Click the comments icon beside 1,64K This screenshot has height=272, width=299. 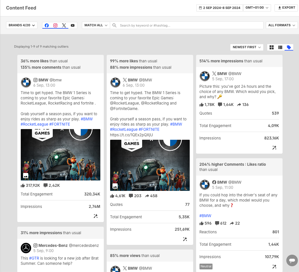point(220,104)
